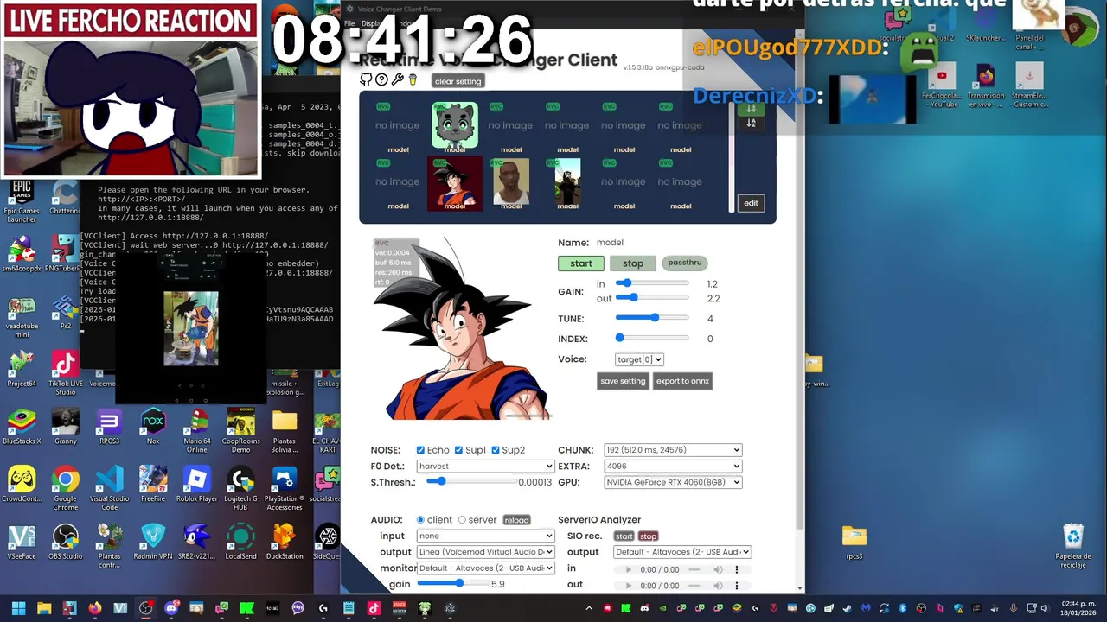Stop SIO recording

pos(648,536)
